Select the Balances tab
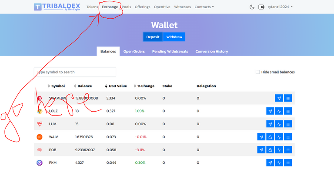Image resolution: width=334 pixels, height=169 pixels. pyautogui.click(x=108, y=51)
